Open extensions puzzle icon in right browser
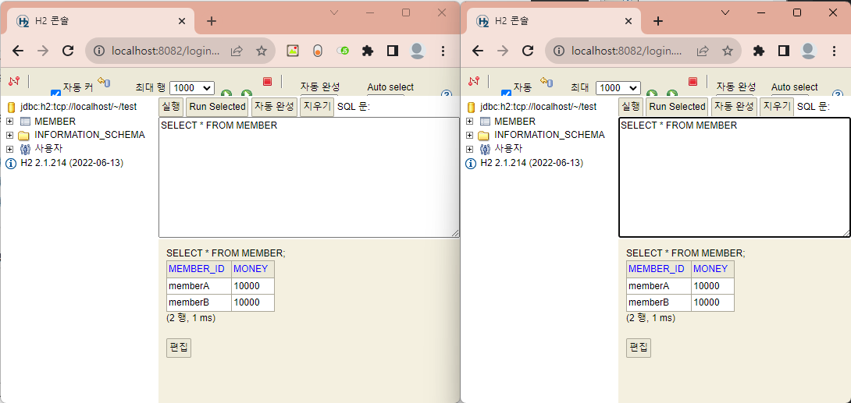 [759, 51]
